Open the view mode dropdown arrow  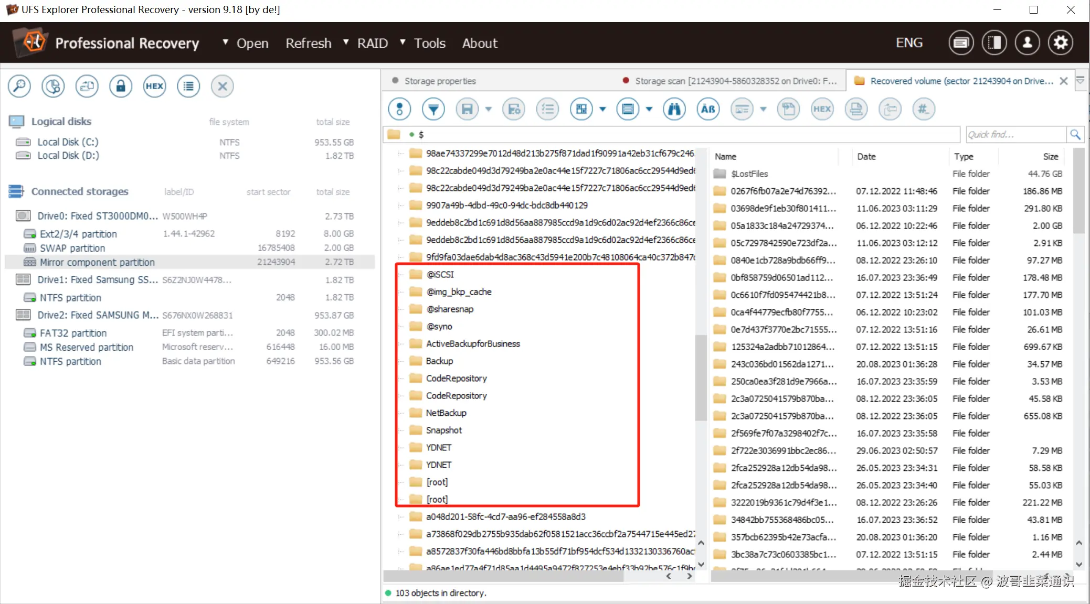pyautogui.click(x=602, y=109)
